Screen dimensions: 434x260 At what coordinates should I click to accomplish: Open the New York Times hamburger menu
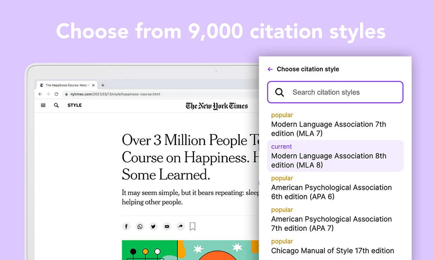pyautogui.click(x=43, y=105)
